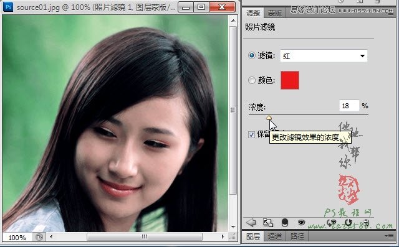Switch to the 通道 tab
Image resolution: width=399 pixels, height=247 pixels.
(275, 236)
